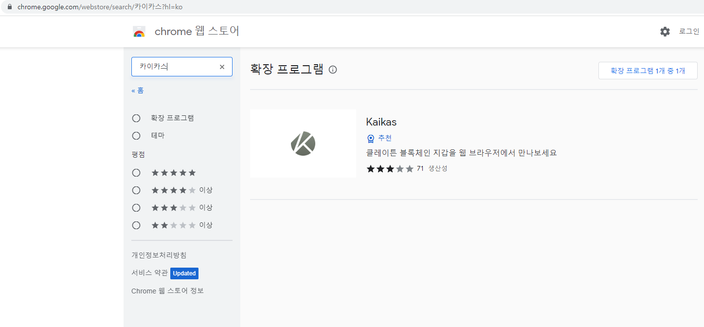Select the 확장 프로그램 filter radio button
Image resolution: width=704 pixels, height=327 pixels.
[136, 118]
